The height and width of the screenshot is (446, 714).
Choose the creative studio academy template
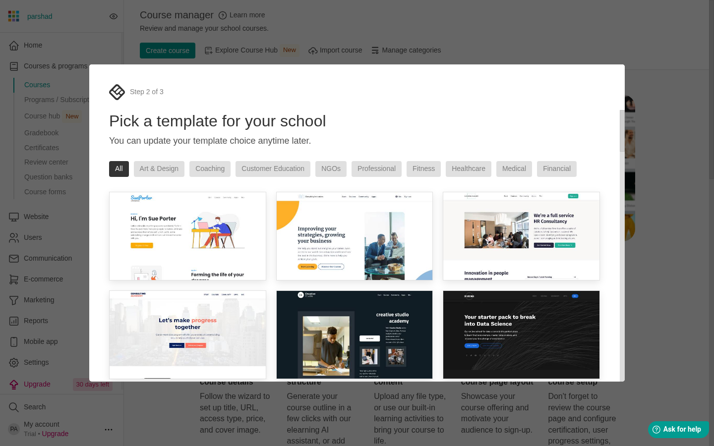pos(355,334)
